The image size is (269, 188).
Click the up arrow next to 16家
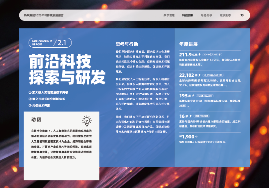[x=191, y=116]
